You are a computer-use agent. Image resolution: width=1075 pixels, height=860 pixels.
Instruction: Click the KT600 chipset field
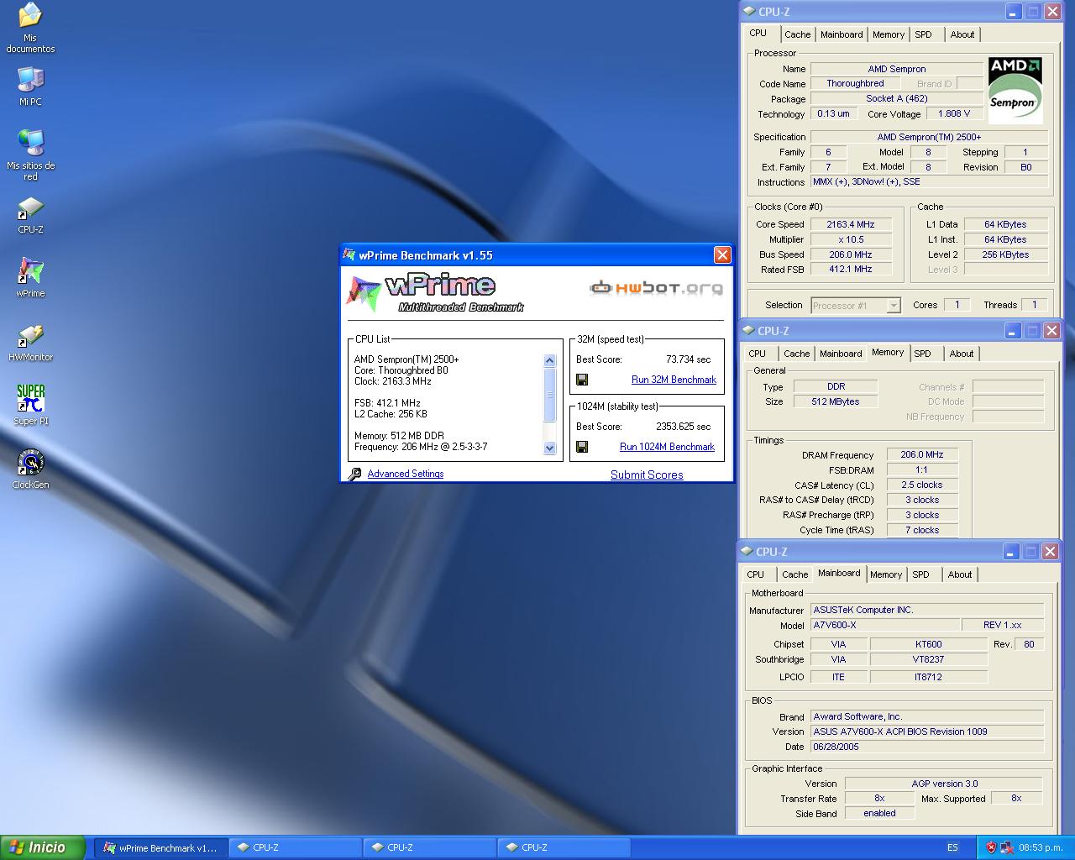(929, 644)
